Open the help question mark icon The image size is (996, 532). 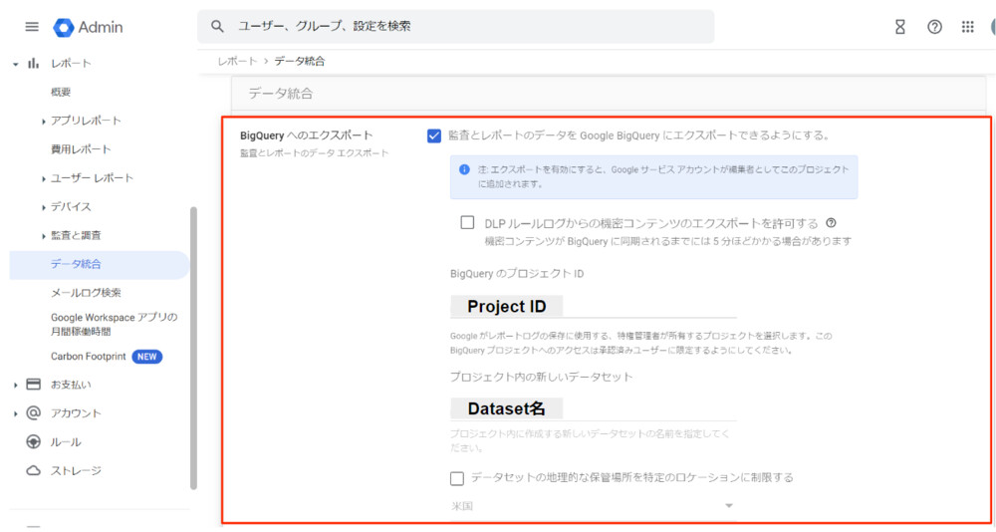(x=934, y=27)
